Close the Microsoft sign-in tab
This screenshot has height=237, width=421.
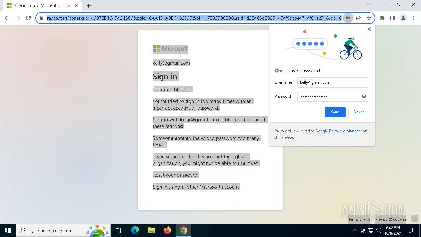point(76,6)
